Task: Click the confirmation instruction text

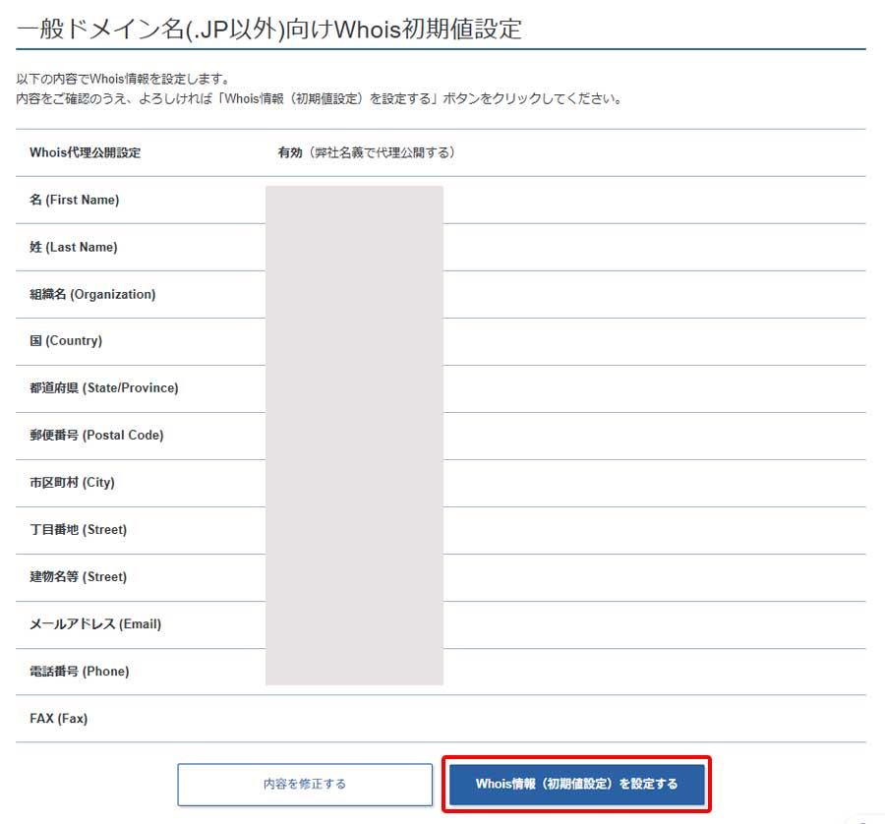Action: click(x=315, y=97)
